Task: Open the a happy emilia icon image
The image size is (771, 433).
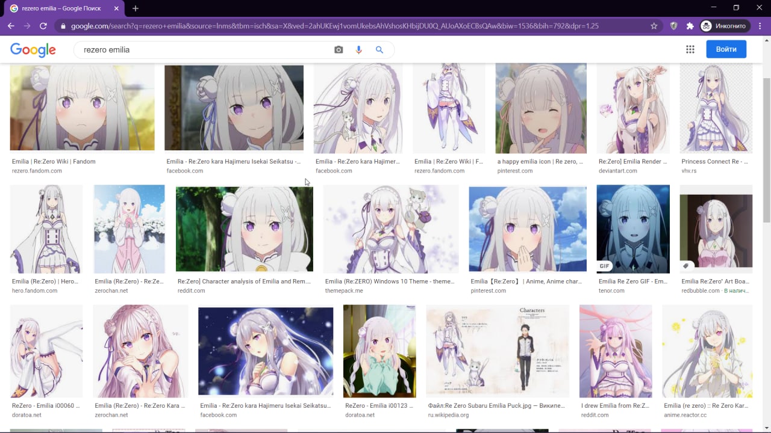Action: tap(541, 108)
